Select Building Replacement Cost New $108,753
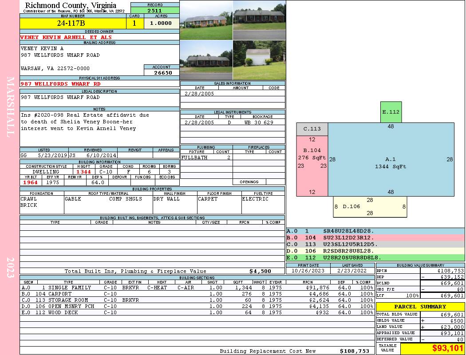This screenshot has width=466, height=355. coord(354,351)
